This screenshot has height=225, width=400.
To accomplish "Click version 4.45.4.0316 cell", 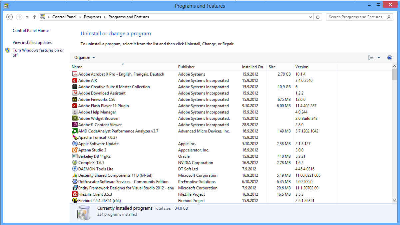I will tap(305, 169).
